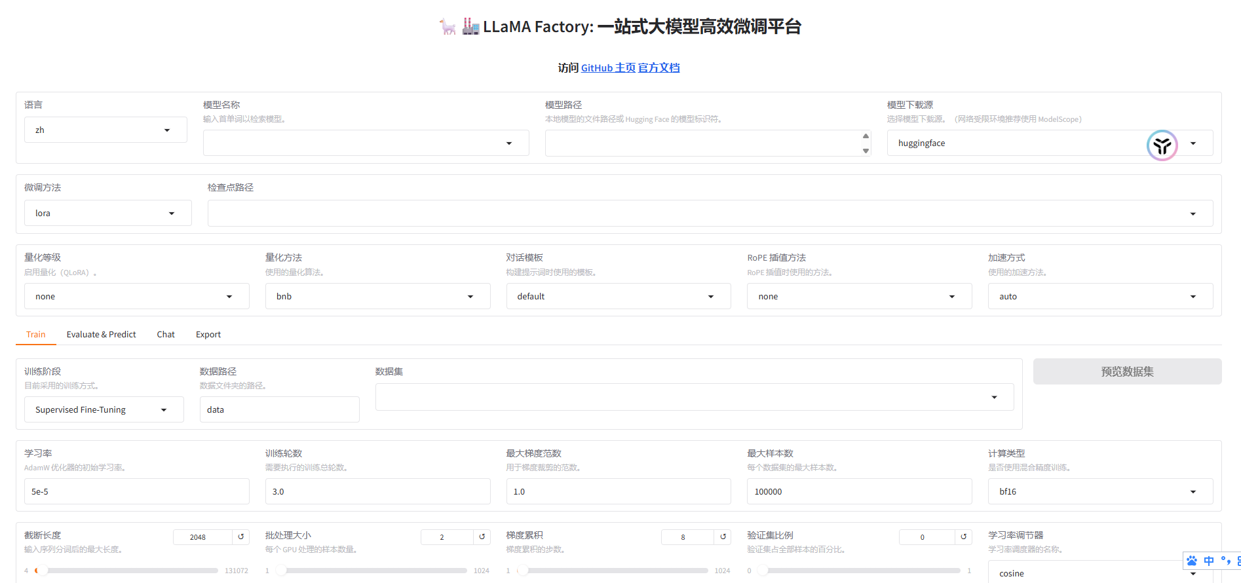Click the 梯度累积 slider handle
Viewport: 1241px width, 583px height.
pyautogui.click(x=523, y=571)
